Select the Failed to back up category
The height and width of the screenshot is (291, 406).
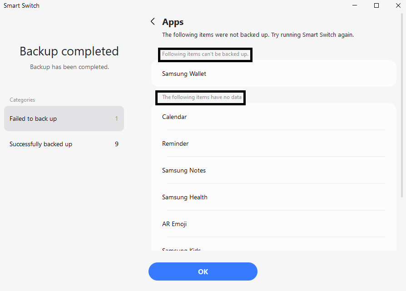click(x=64, y=118)
